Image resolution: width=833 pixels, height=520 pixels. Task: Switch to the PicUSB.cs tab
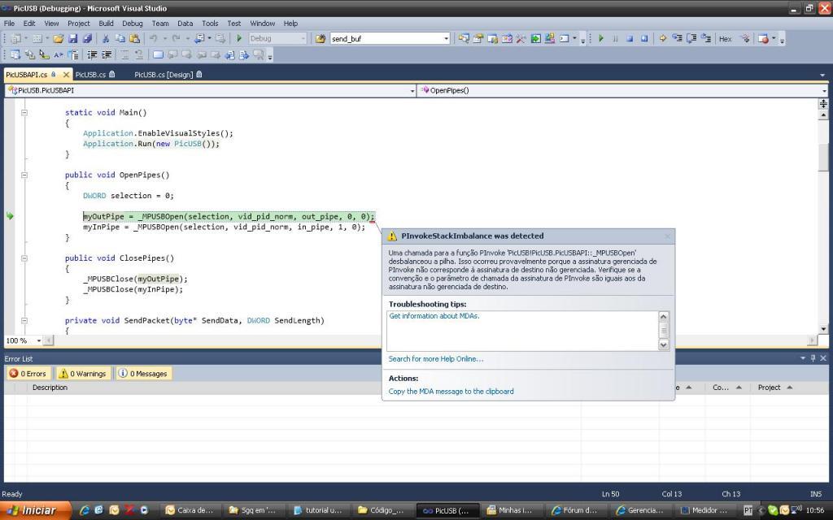[95, 74]
